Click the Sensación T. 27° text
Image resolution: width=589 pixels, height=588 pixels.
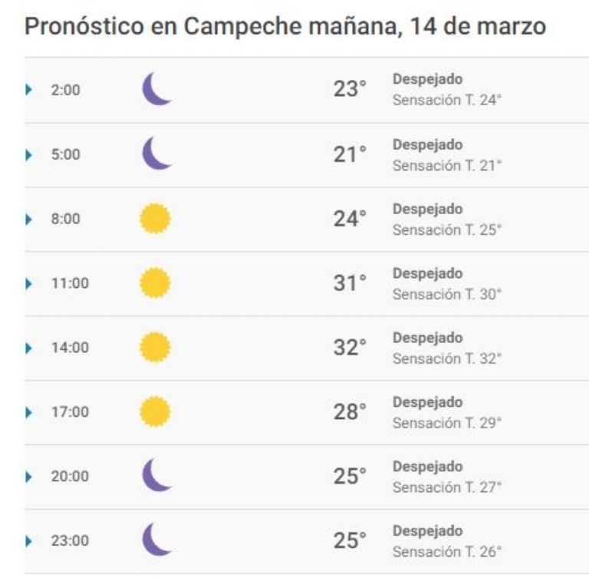tap(447, 487)
